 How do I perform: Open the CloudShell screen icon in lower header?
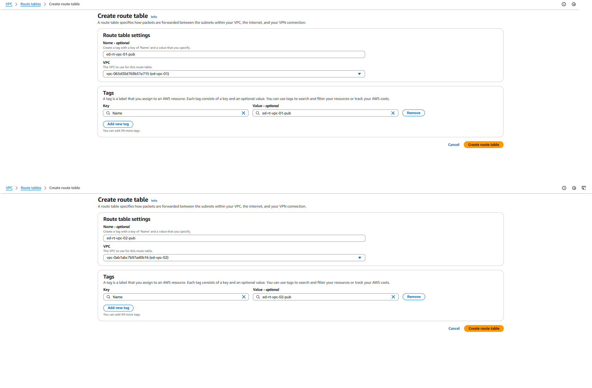point(584,188)
